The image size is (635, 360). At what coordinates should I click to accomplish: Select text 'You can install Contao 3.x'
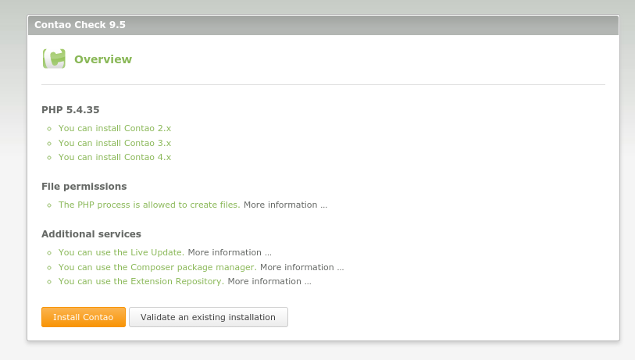(x=115, y=143)
